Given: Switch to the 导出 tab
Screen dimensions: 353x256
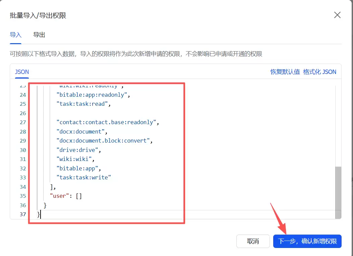Looking at the screenshot, I should 39,35.
